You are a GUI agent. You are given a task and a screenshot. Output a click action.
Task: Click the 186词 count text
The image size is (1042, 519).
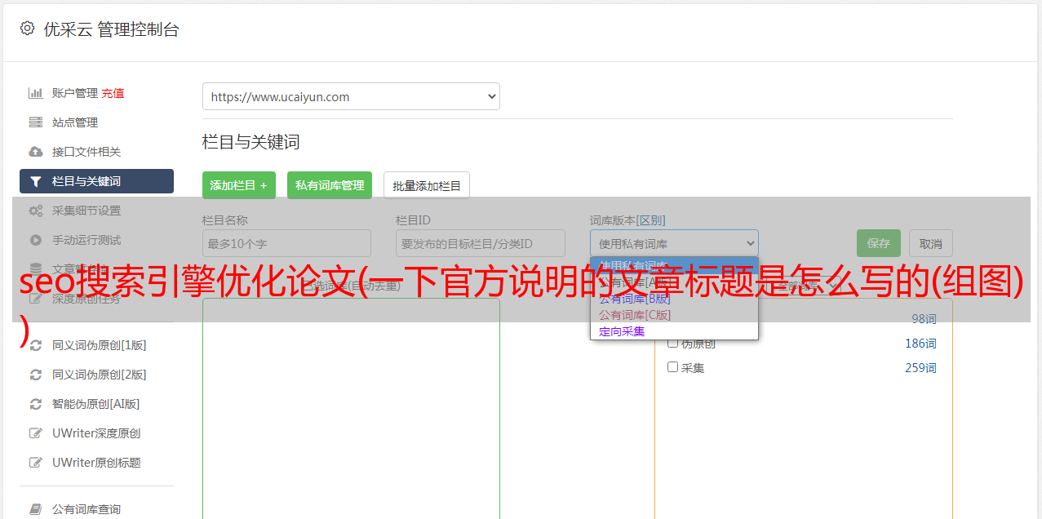(920, 344)
